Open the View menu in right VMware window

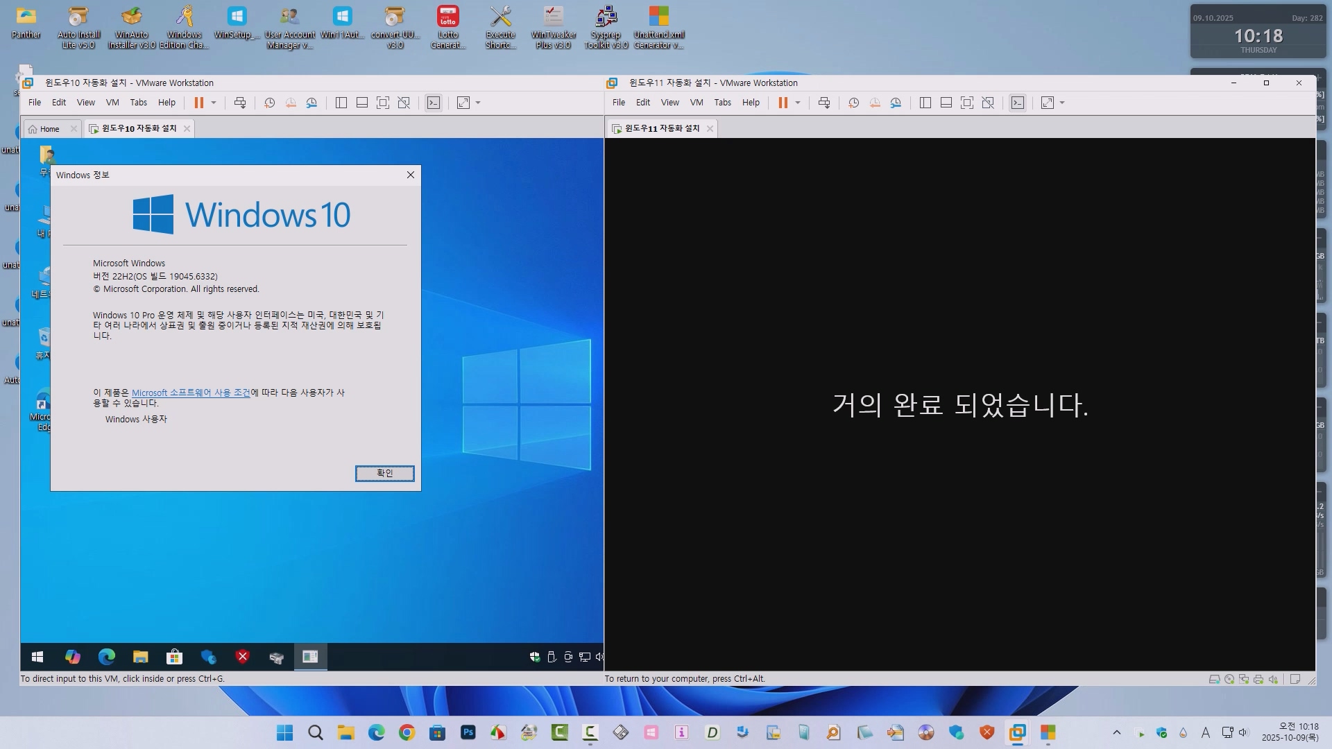pos(669,103)
